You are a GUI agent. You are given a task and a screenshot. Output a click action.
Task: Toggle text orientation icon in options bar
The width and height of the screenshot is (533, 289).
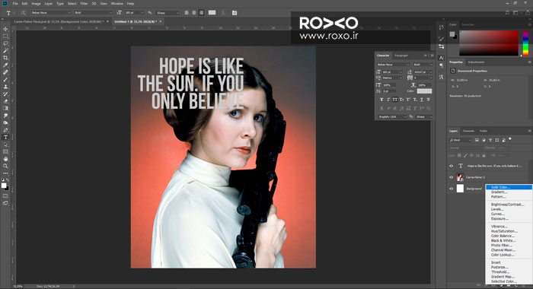point(24,13)
